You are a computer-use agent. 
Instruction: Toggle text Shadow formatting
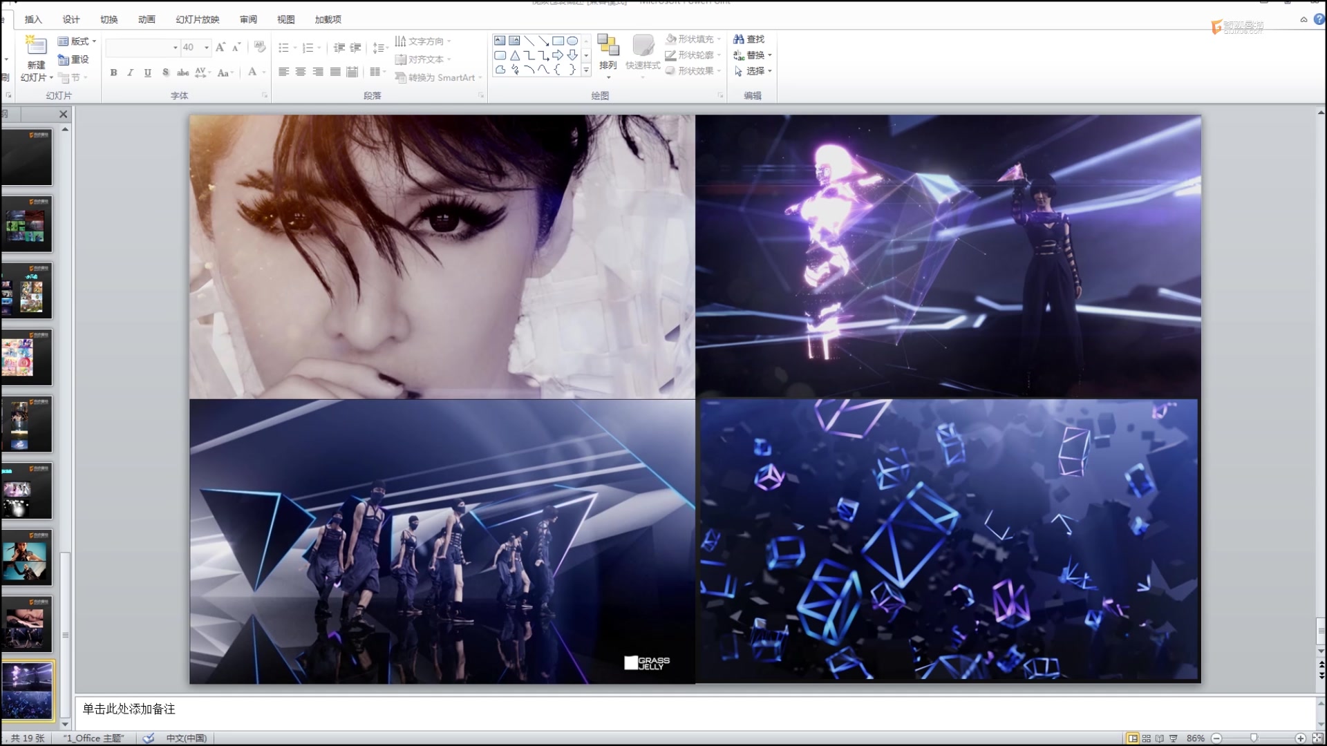click(x=165, y=72)
